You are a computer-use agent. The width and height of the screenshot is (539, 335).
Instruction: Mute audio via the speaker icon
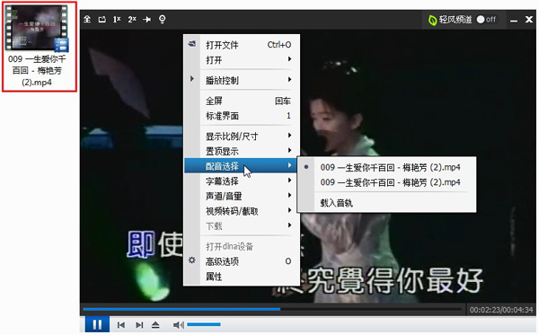pos(179,325)
